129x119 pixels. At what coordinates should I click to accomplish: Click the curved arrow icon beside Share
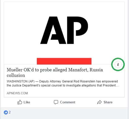pyautogui.click(x=99, y=102)
